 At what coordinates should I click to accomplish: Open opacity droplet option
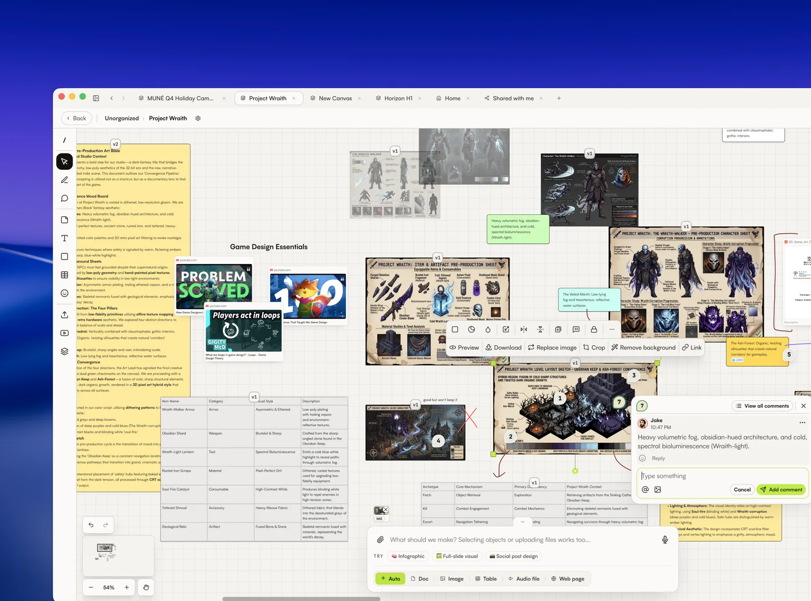(x=488, y=329)
